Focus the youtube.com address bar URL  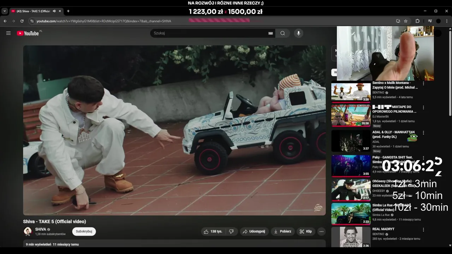pos(104,21)
